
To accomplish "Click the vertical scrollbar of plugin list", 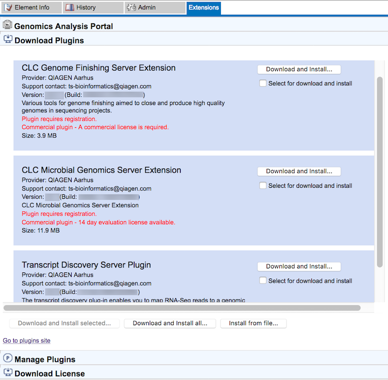I will [380, 172].
